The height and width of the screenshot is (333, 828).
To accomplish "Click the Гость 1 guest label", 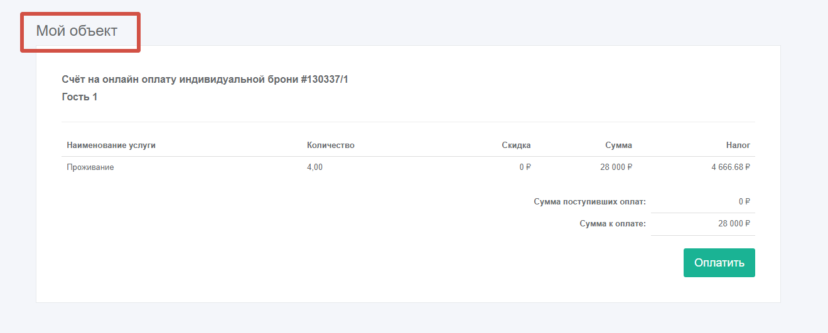I will tap(80, 97).
